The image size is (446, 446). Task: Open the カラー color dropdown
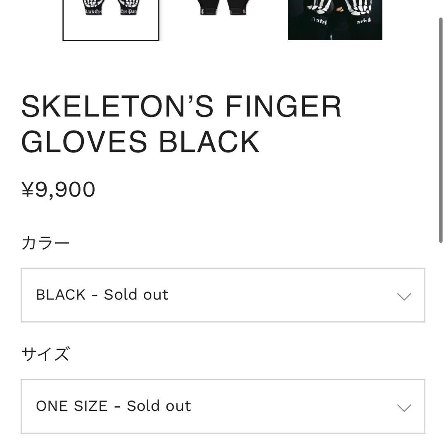tap(223, 295)
